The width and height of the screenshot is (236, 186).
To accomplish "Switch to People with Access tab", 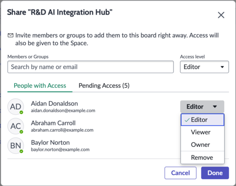I will (x=40, y=85).
